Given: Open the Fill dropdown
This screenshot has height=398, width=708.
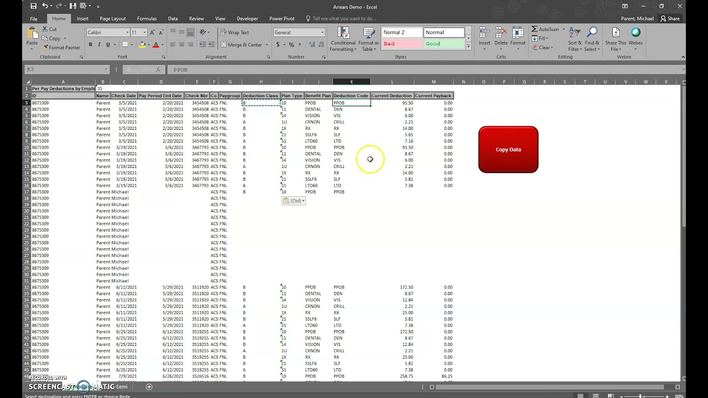Looking at the screenshot, I should tap(540, 38).
